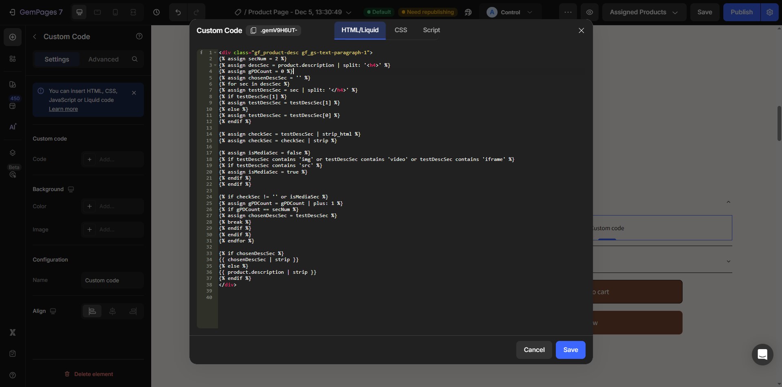This screenshot has height=387, width=782.
Task: Switch to the CSS tab
Action: click(401, 30)
